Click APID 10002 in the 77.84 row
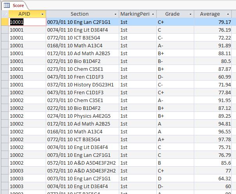Screen dimensions: 236x194 point(16,93)
